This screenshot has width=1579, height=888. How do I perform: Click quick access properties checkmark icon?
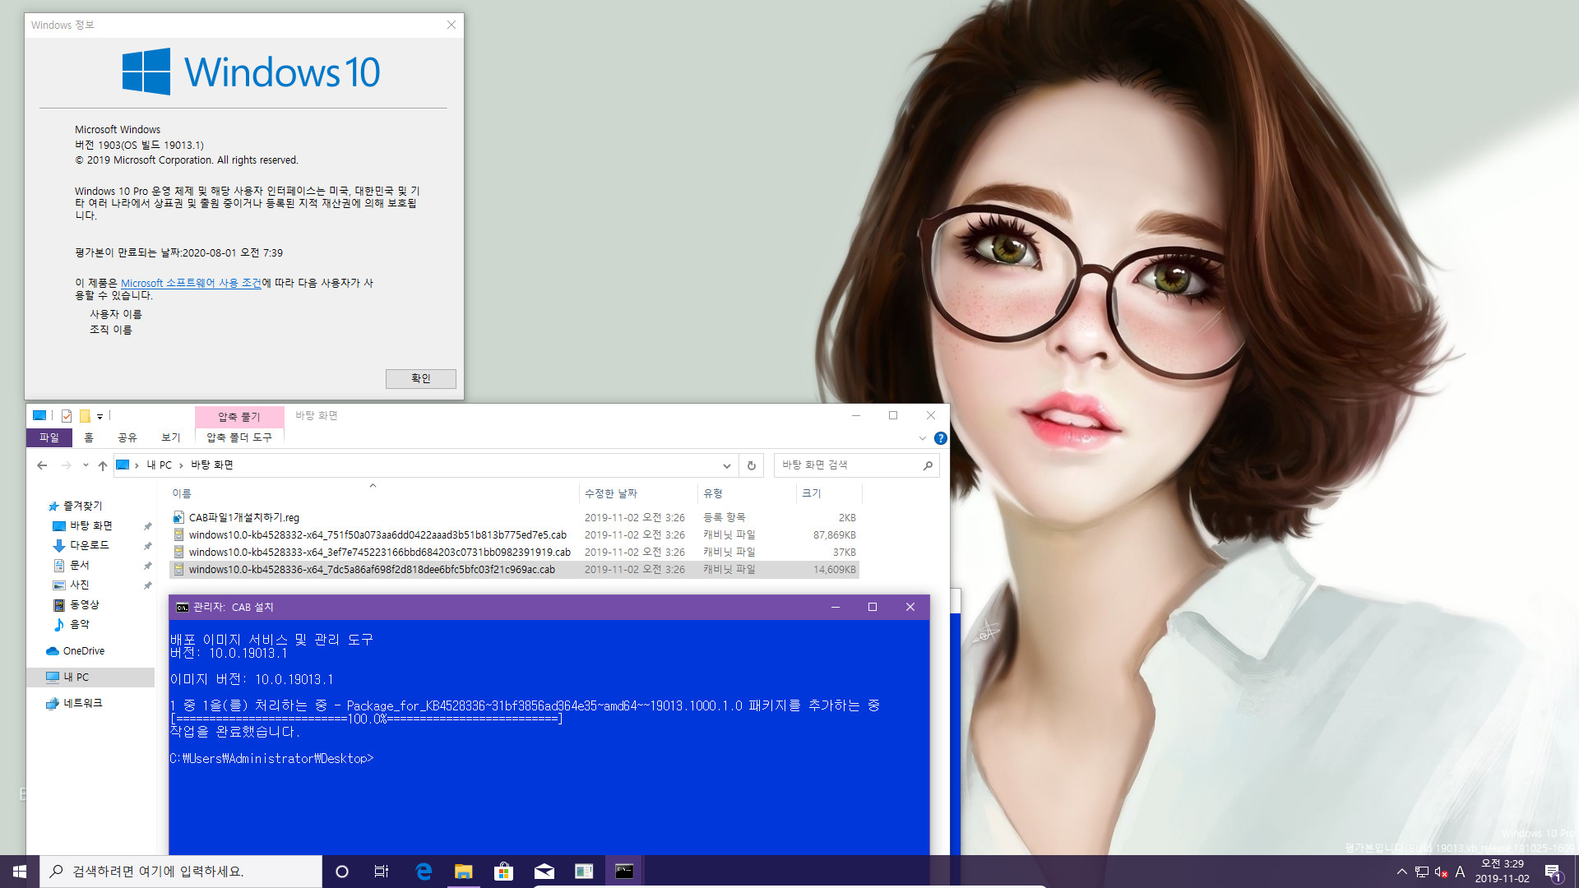point(67,416)
